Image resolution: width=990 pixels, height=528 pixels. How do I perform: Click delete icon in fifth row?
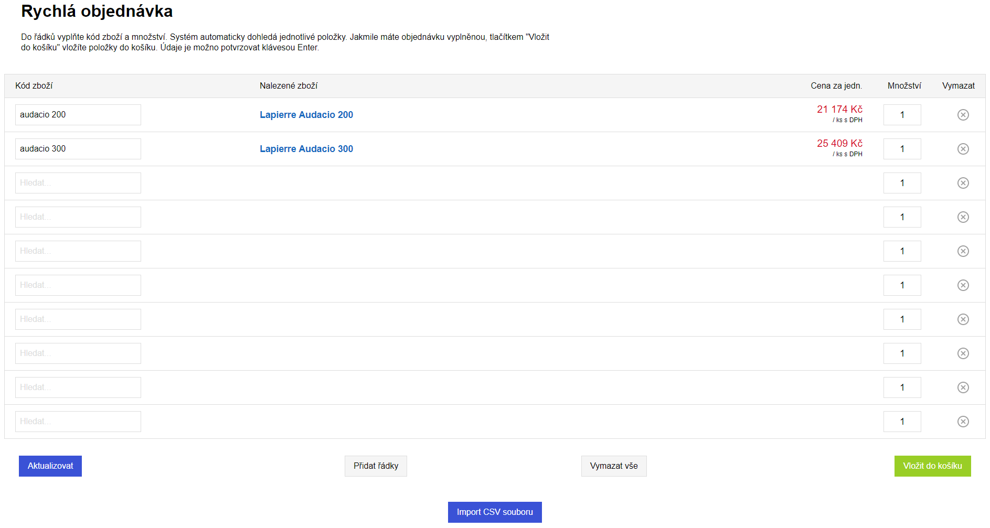click(963, 251)
